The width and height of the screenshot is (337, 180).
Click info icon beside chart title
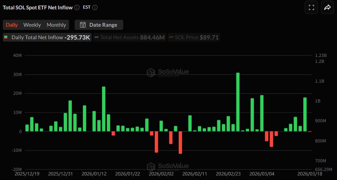click(x=77, y=7)
